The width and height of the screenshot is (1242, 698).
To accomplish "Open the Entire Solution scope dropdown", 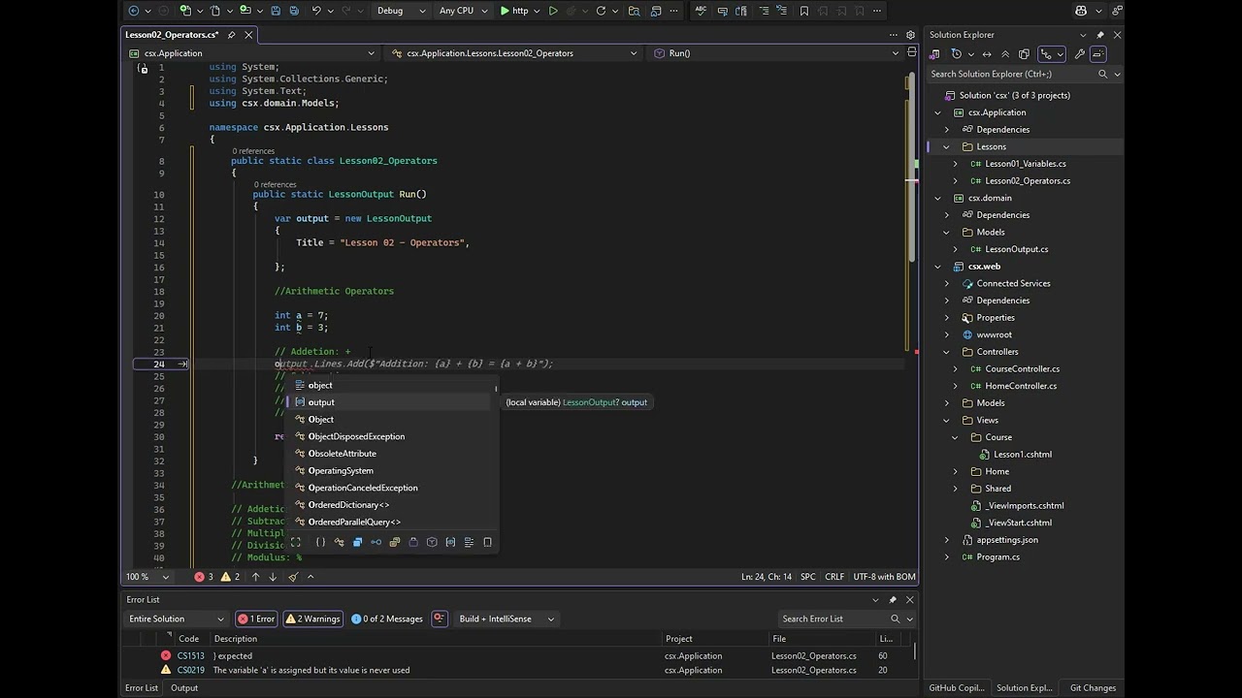I will [176, 619].
